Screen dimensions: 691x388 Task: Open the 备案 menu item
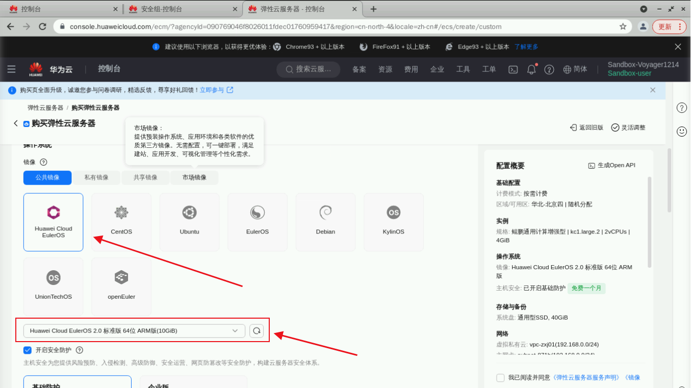point(359,69)
